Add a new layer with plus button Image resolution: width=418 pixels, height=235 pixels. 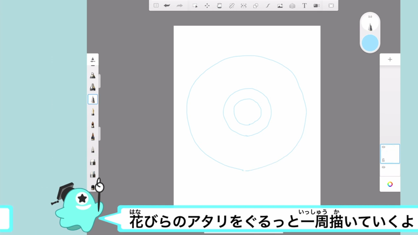pyautogui.click(x=390, y=60)
